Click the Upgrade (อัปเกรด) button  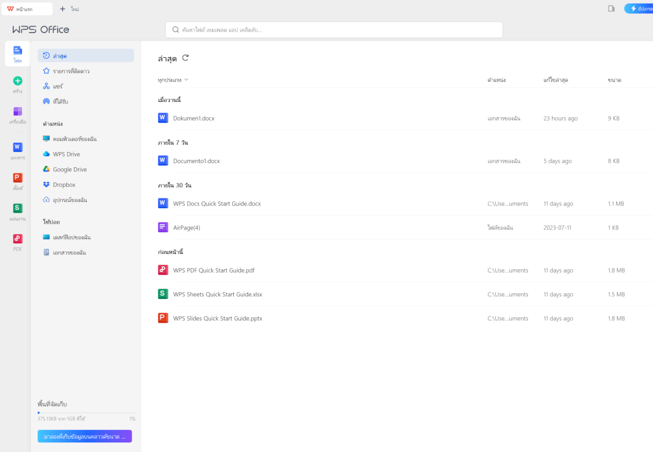pos(639,9)
